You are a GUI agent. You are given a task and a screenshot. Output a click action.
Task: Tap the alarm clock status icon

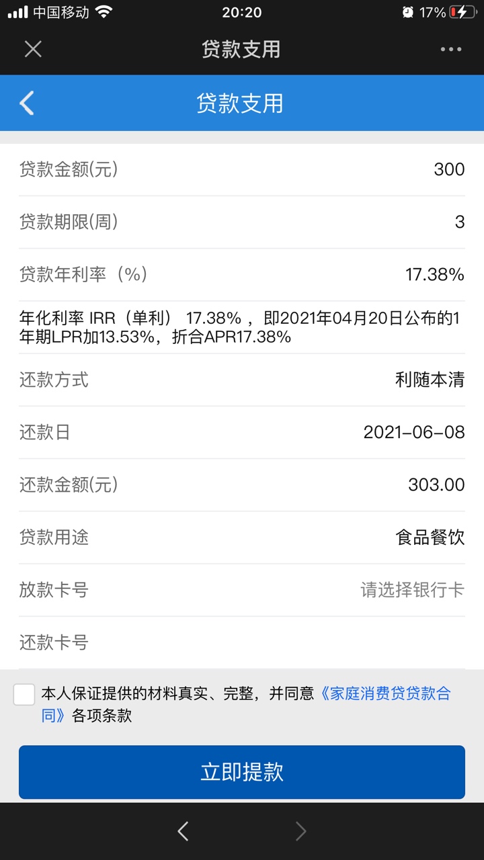[408, 12]
